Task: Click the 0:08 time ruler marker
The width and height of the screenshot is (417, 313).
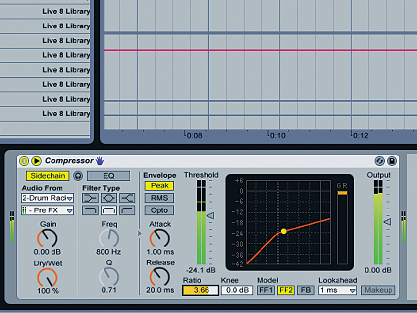Action: [195, 135]
